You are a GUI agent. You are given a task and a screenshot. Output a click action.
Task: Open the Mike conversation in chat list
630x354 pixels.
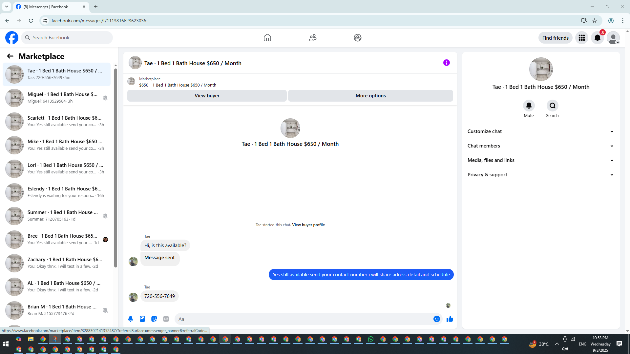click(x=56, y=145)
